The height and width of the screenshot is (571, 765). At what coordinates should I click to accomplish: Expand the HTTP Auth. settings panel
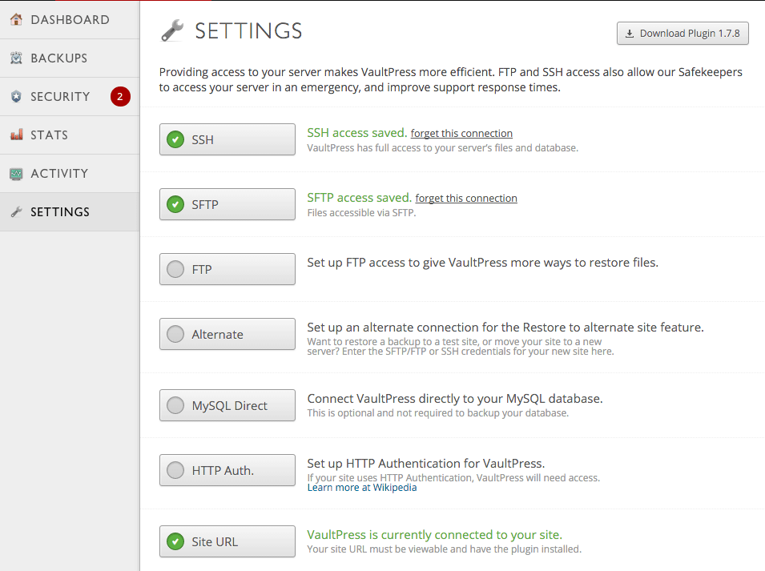pos(227,470)
